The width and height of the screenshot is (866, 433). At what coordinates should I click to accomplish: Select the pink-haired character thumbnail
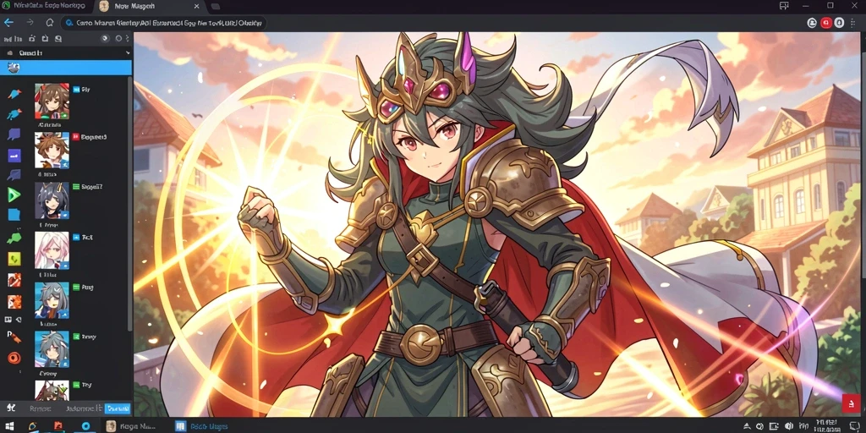[52, 250]
